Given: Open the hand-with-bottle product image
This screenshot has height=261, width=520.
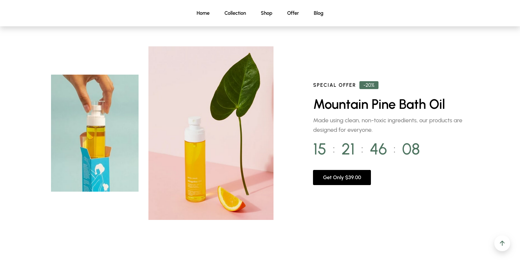Looking at the screenshot, I should [x=95, y=133].
